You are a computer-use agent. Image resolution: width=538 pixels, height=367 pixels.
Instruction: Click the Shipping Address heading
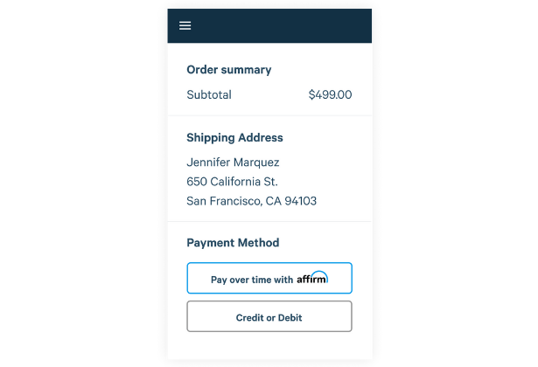234,138
